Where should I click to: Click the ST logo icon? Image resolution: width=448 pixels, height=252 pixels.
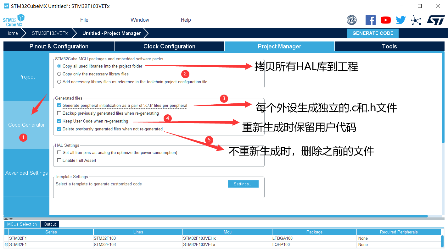(x=436, y=20)
